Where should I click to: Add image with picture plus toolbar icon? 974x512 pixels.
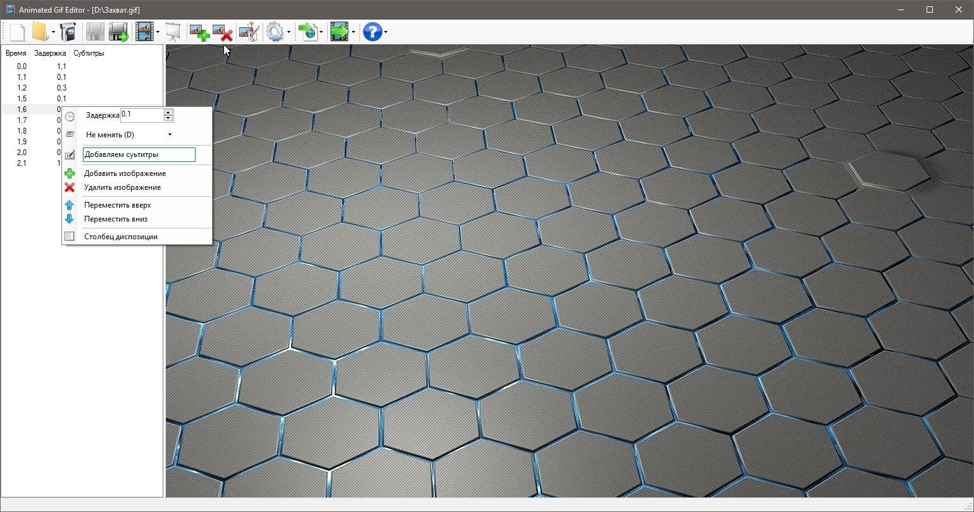click(199, 32)
